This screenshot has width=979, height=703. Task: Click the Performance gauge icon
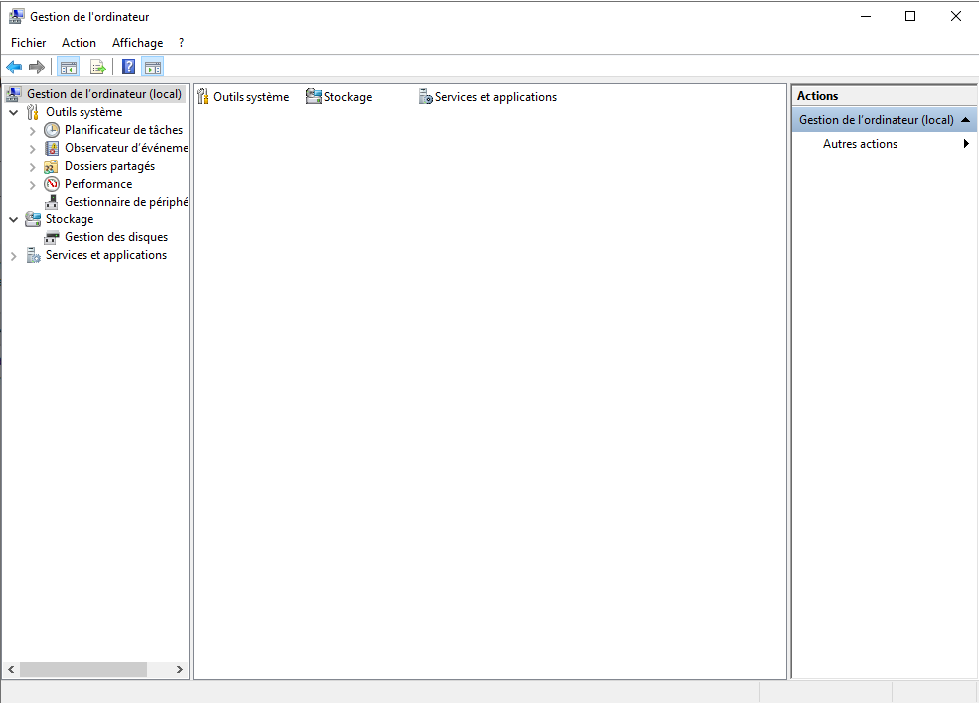tap(52, 184)
